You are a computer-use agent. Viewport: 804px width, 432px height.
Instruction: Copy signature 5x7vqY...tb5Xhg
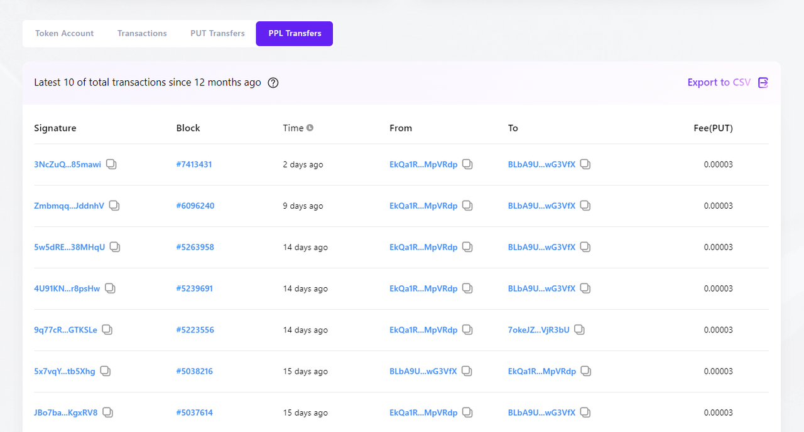point(106,371)
